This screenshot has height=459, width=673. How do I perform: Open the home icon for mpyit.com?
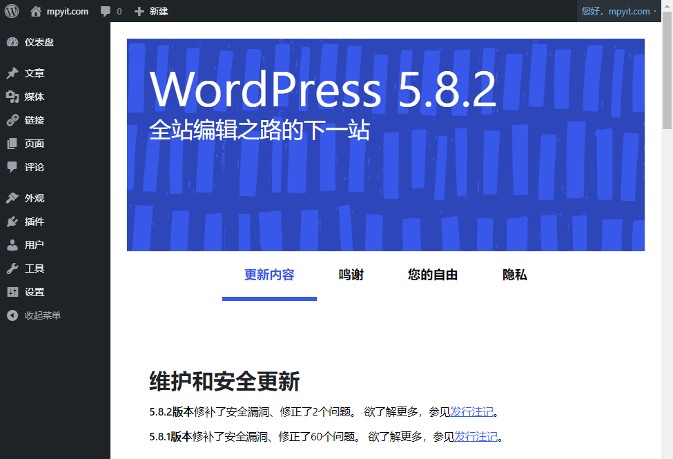click(36, 11)
